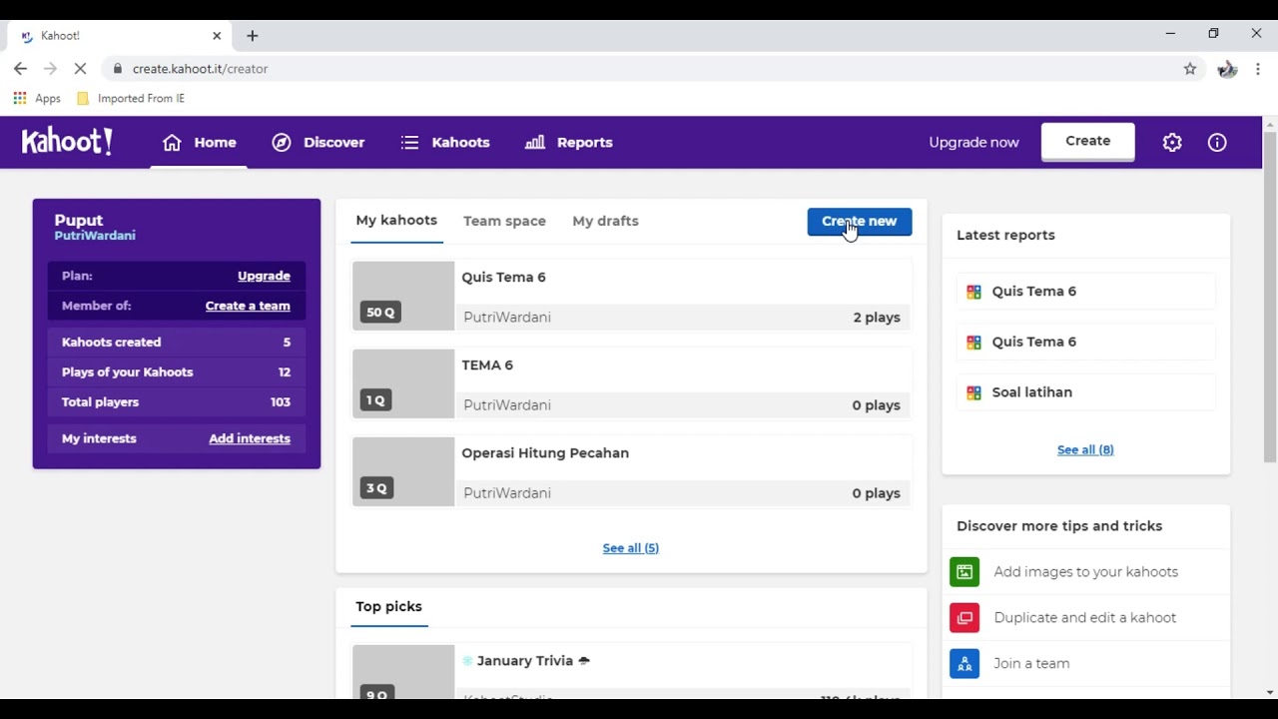
Task: Click the Add interests link
Action: 250,438
